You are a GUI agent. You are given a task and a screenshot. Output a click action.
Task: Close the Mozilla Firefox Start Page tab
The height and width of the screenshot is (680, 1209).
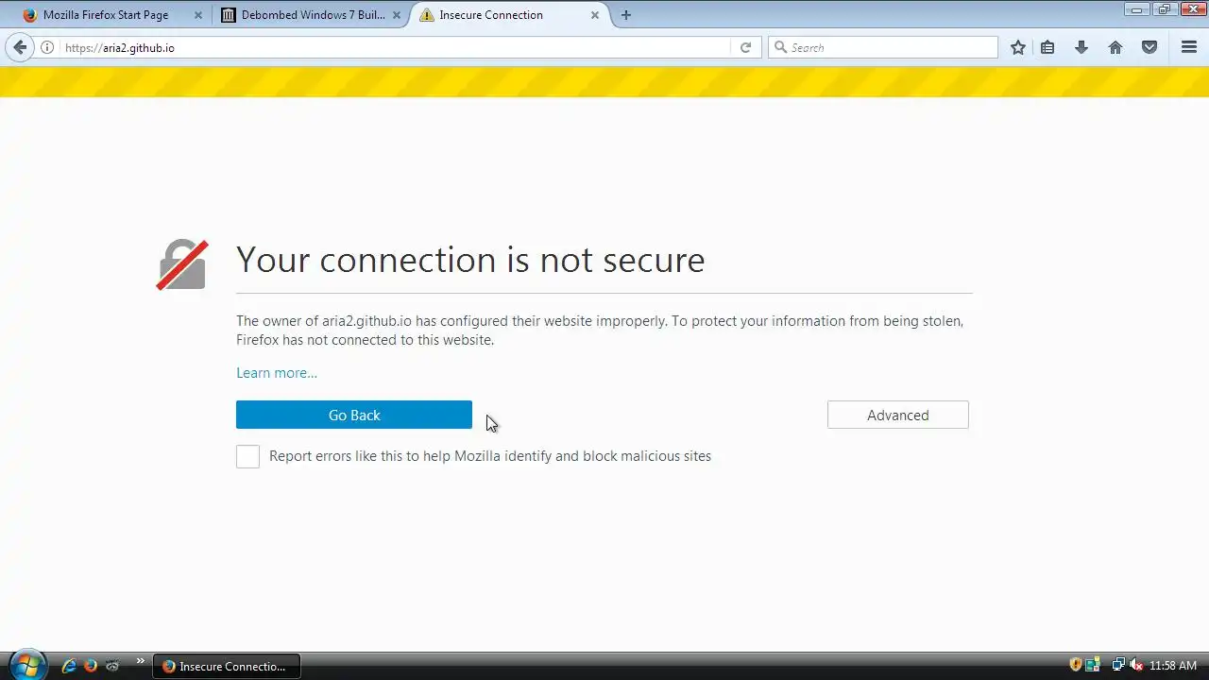point(197,15)
